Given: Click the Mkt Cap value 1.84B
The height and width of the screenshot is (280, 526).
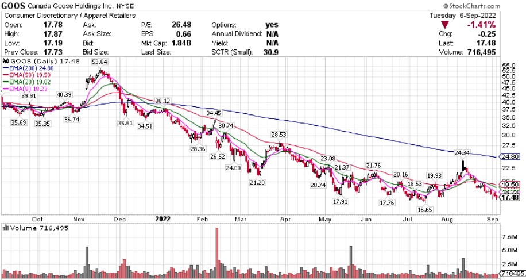Looking at the screenshot, I should (x=181, y=43).
